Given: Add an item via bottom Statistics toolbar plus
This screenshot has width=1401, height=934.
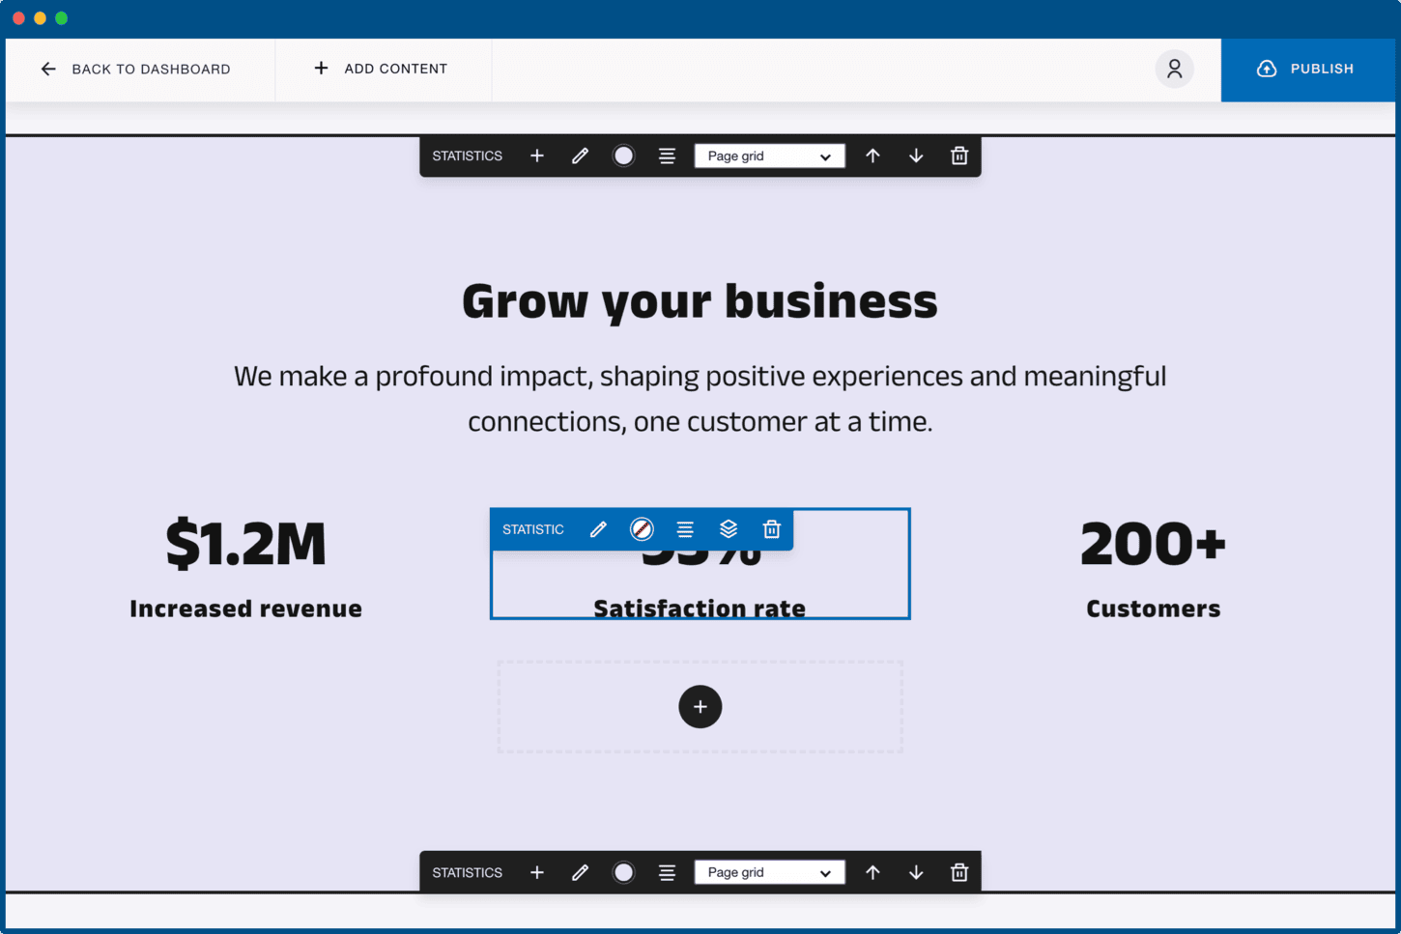Looking at the screenshot, I should click(x=537, y=872).
